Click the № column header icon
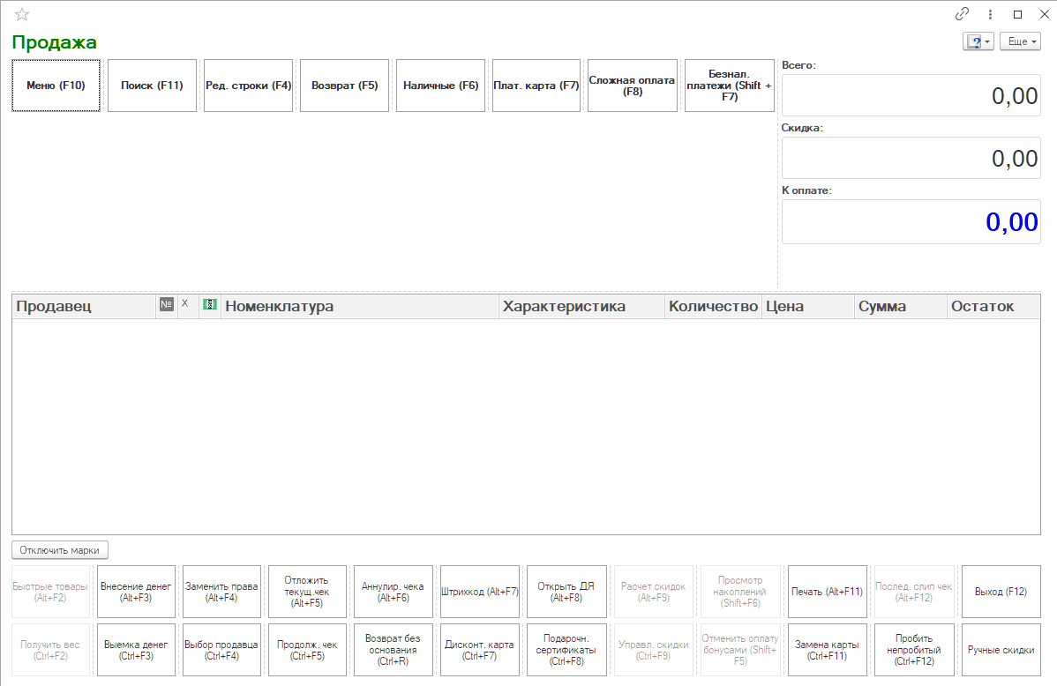 tap(167, 304)
